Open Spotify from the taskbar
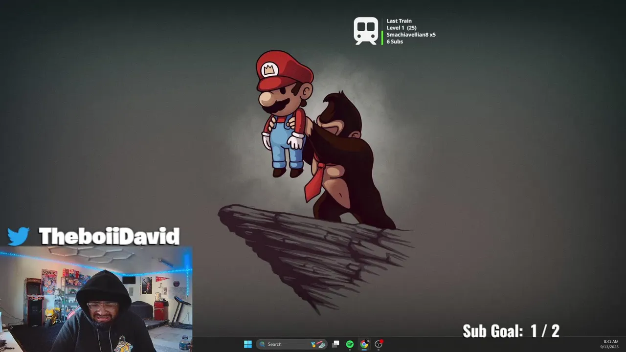626x352 pixels. 350,344
